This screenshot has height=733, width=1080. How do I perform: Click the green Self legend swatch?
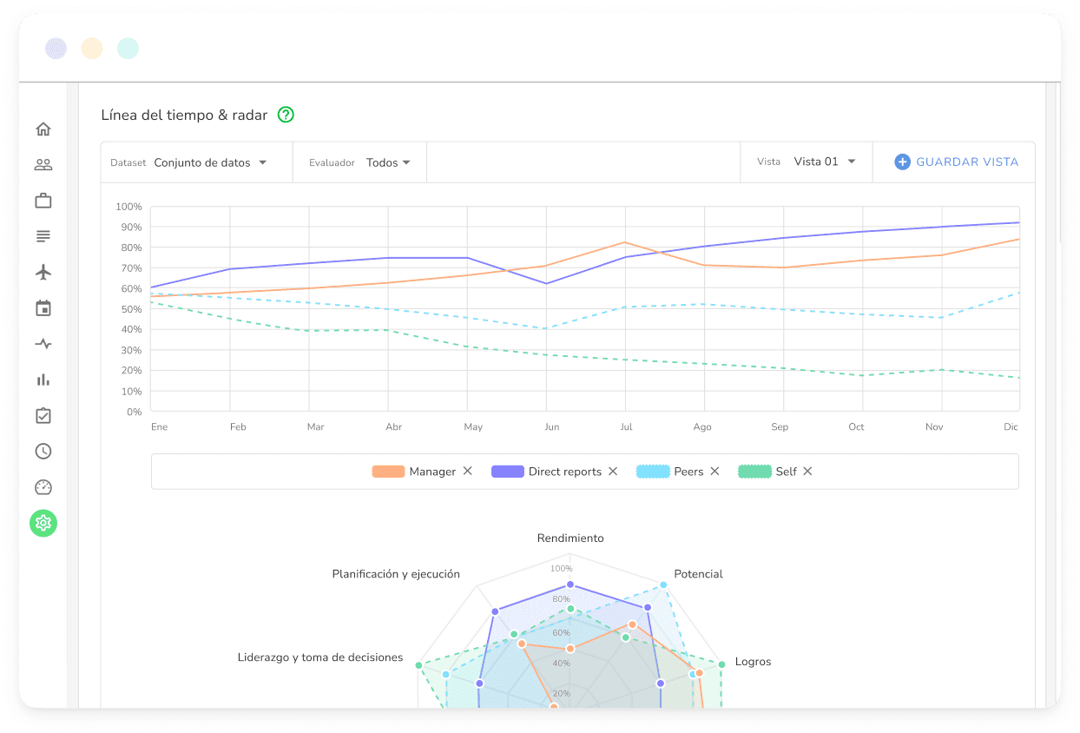754,472
